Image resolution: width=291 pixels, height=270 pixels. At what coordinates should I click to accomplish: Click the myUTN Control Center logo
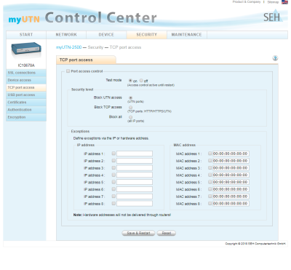82,18
